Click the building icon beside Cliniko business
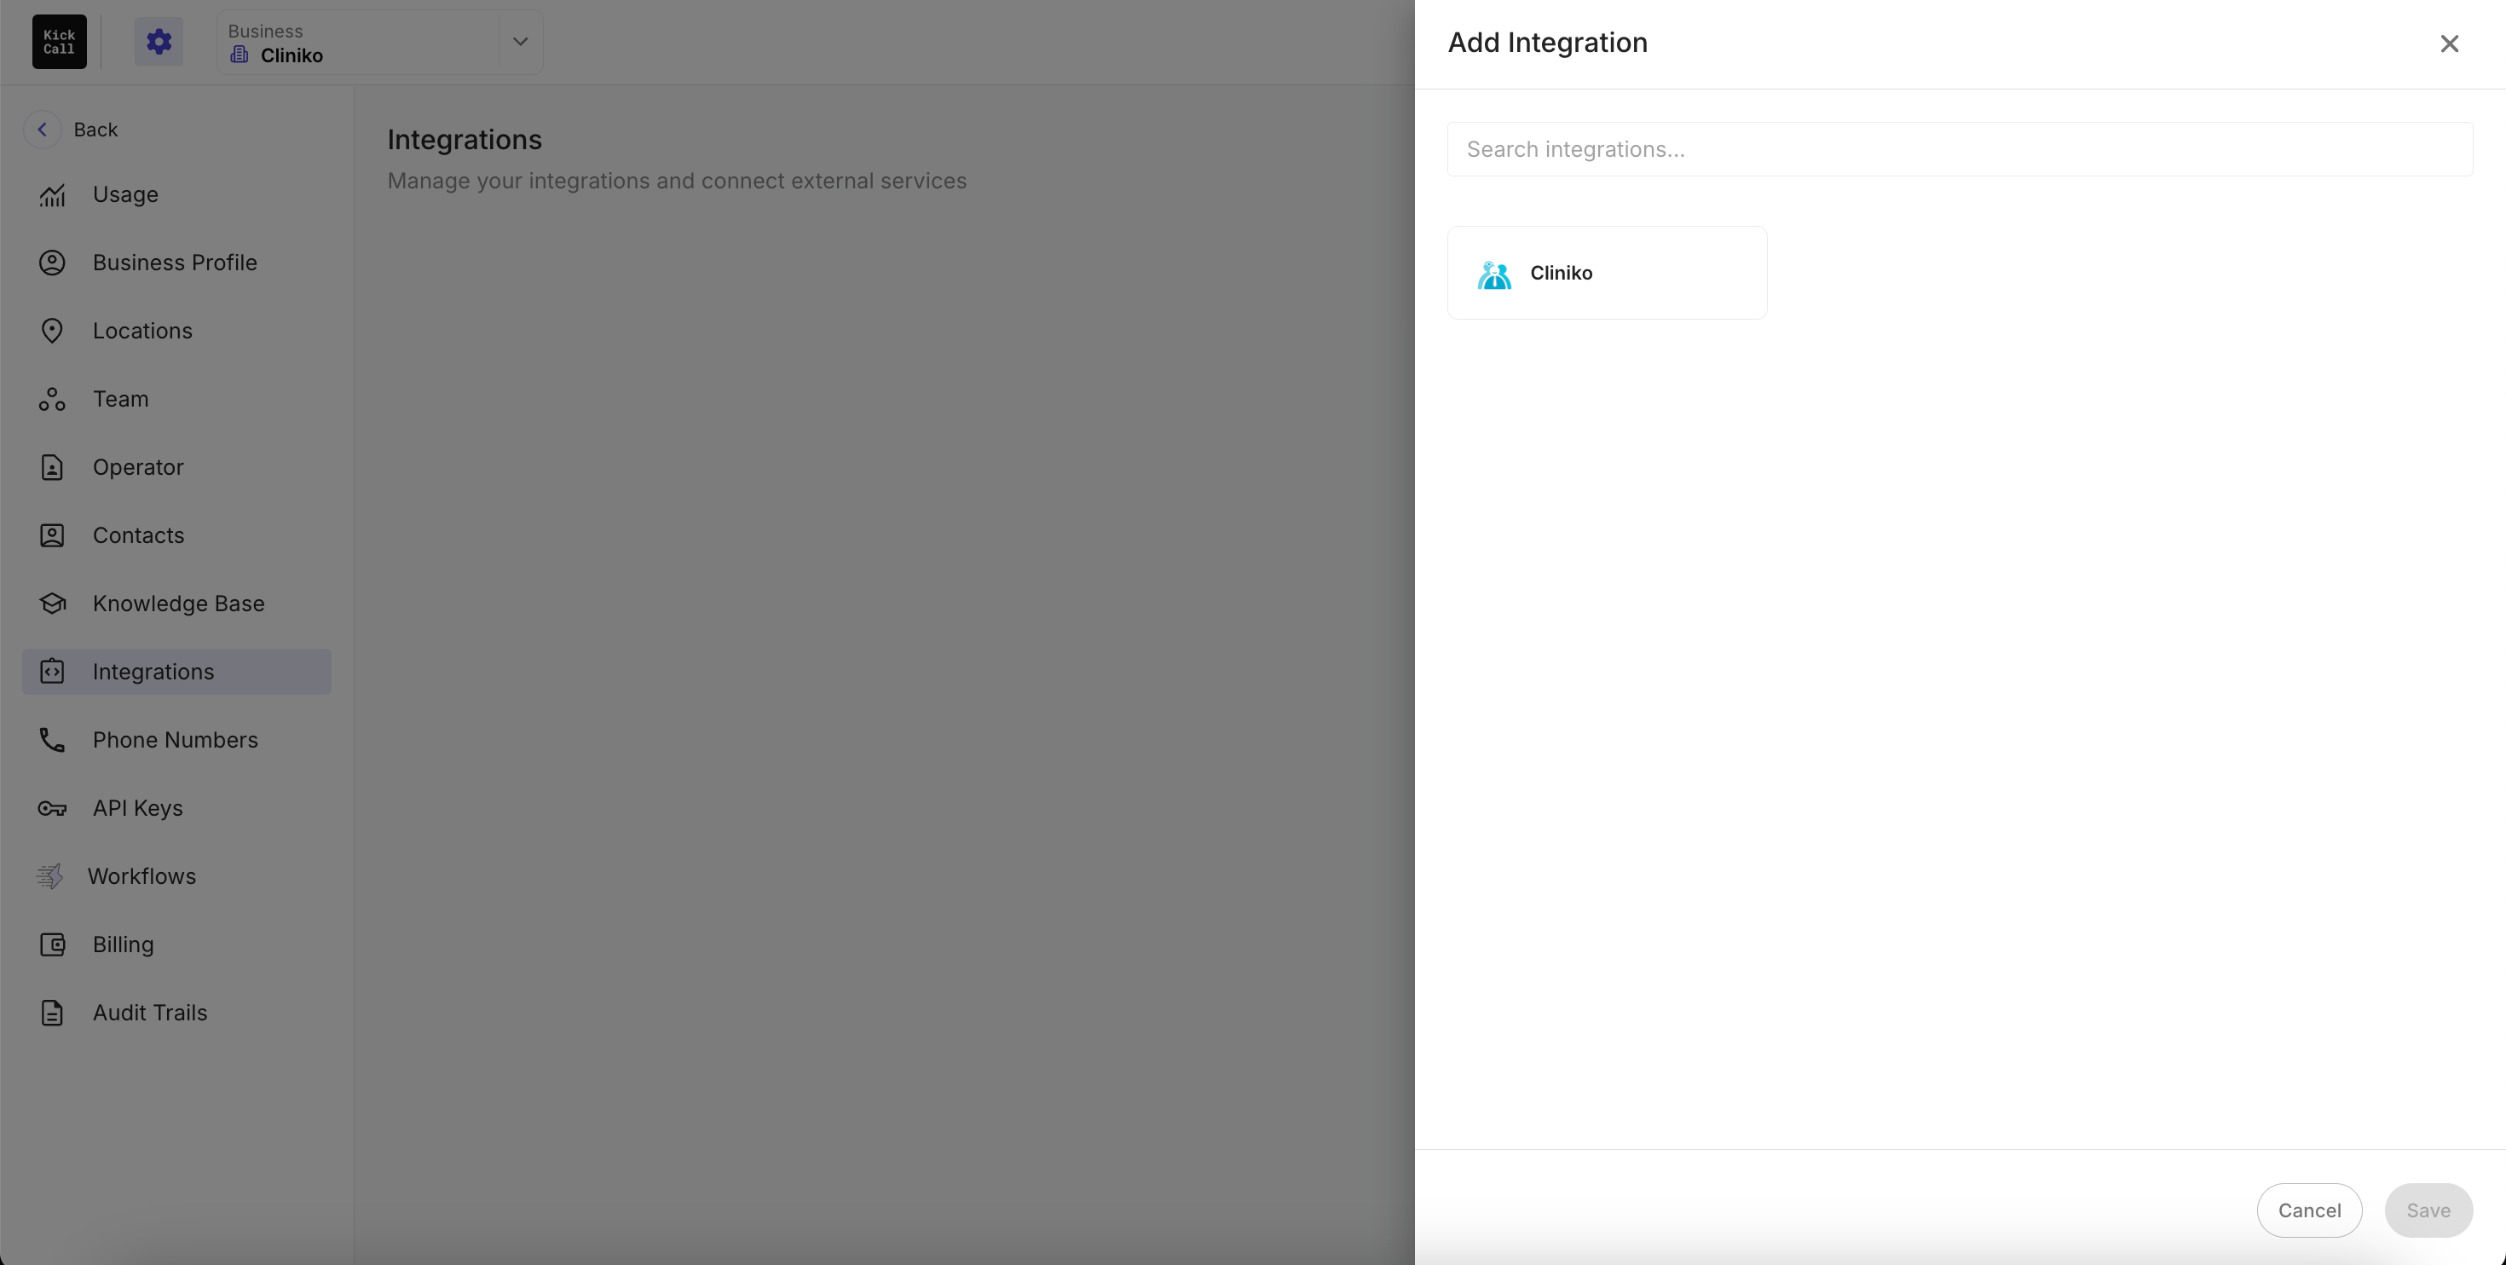The image size is (2506, 1265). tap(240, 55)
